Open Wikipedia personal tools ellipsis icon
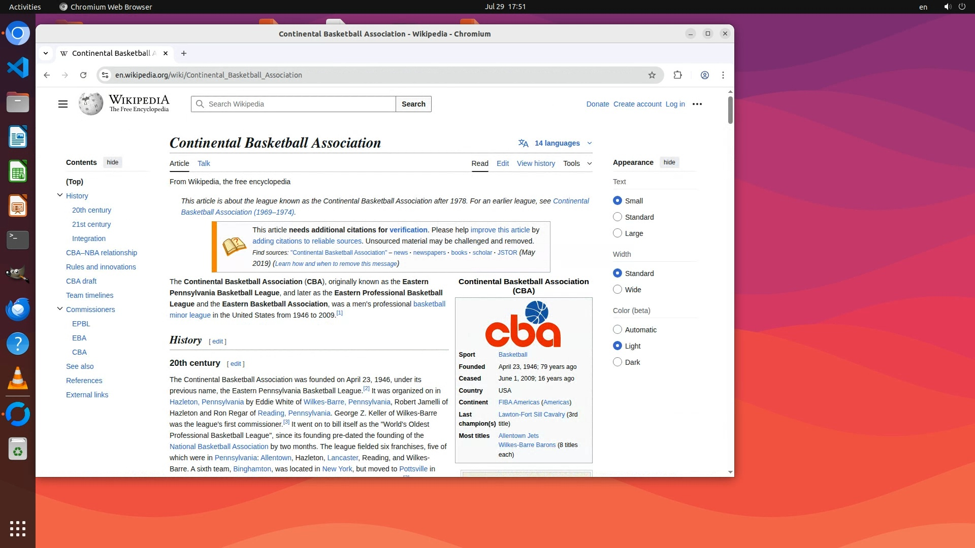The image size is (975, 548). click(x=697, y=104)
